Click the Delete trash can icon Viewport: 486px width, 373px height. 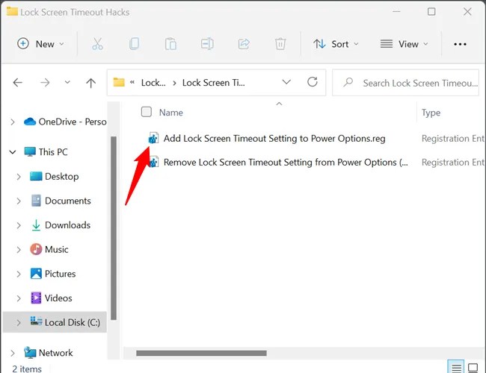pos(280,44)
